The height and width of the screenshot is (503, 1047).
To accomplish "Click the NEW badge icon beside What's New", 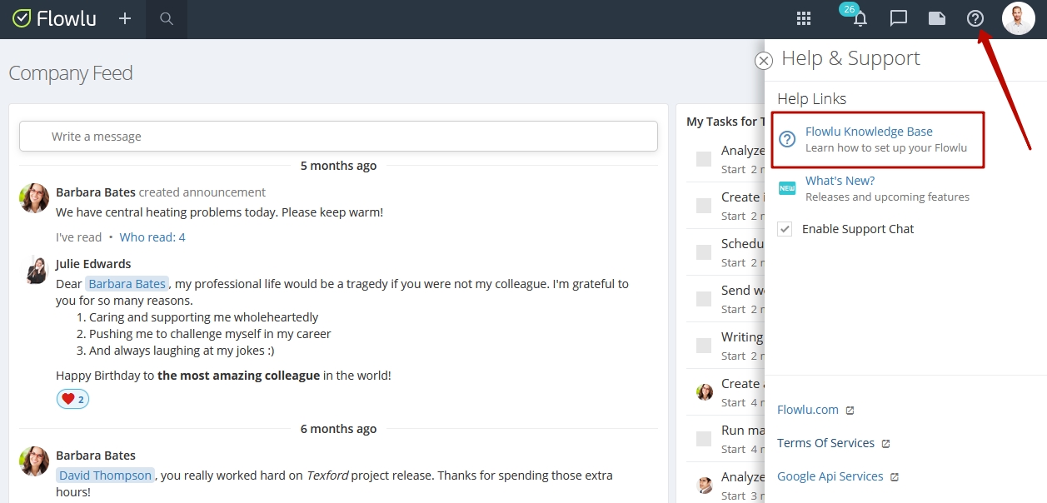I will tap(787, 188).
